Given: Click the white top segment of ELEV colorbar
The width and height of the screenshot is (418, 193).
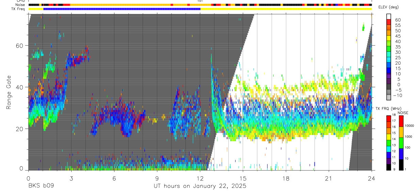Looking at the screenshot, I should (389, 16).
